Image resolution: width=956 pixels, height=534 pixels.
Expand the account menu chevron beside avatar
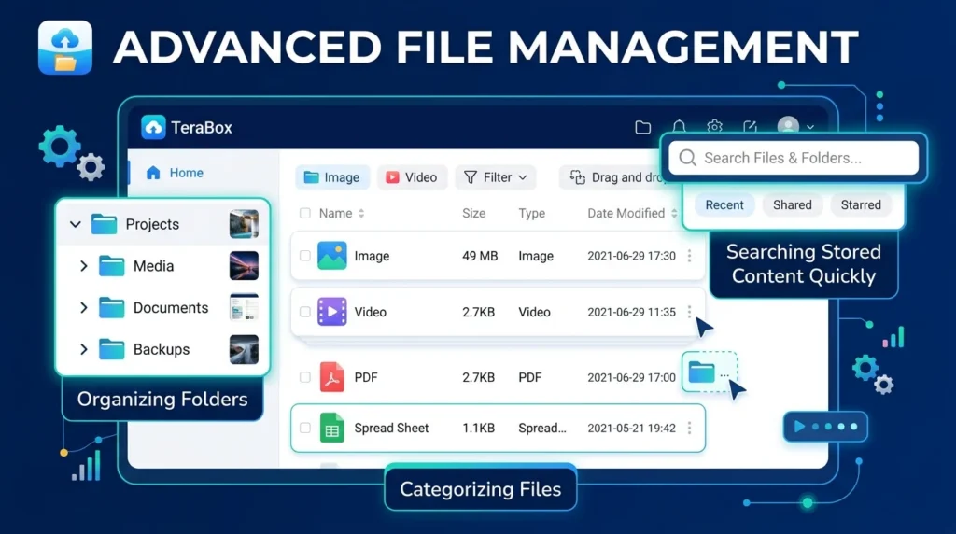tap(810, 127)
